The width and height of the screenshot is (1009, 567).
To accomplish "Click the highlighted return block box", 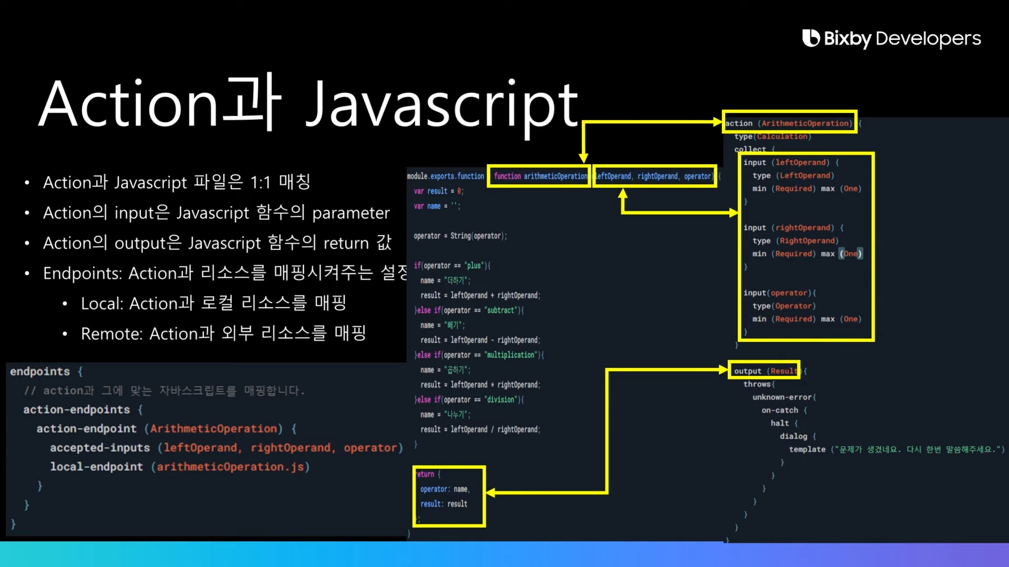I will click(x=449, y=496).
